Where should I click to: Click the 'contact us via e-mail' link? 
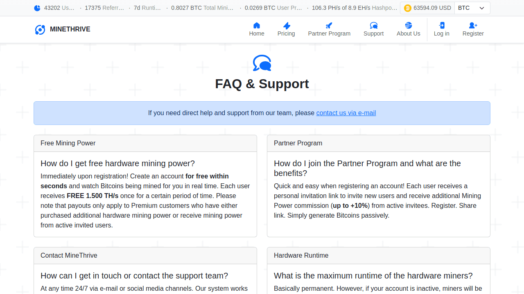point(346,113)
